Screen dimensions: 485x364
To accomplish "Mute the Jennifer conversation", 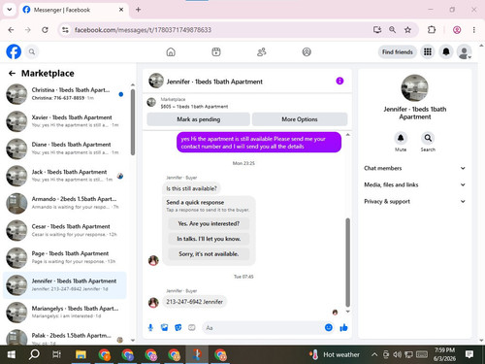I will [x=401, y=139].
